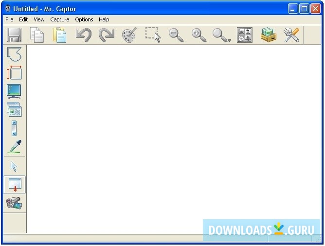Open the Capture menu

click(x=60, y=19)
